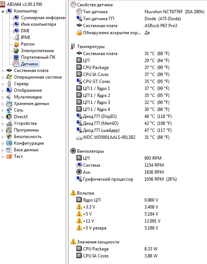This screenshot has width=207, height=264.
Task: Expand the Сеть tree node
Action: point(3,111)
